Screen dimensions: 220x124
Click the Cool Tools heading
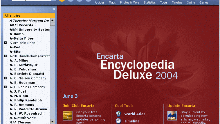124,106
